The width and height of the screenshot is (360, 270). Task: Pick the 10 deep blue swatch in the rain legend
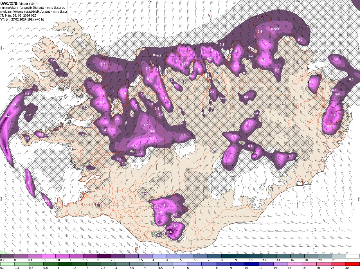(251, 264)
